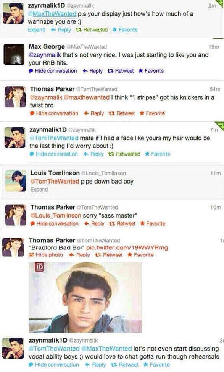The width and height of the screenshot is (224, 372).
Task: Open the pic.twitter.com/19WWYRmg link
Action: (x=127, y=248)
